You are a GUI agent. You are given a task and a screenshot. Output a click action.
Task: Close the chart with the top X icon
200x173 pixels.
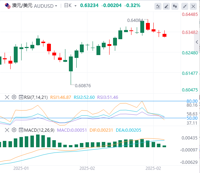point(193,6)
